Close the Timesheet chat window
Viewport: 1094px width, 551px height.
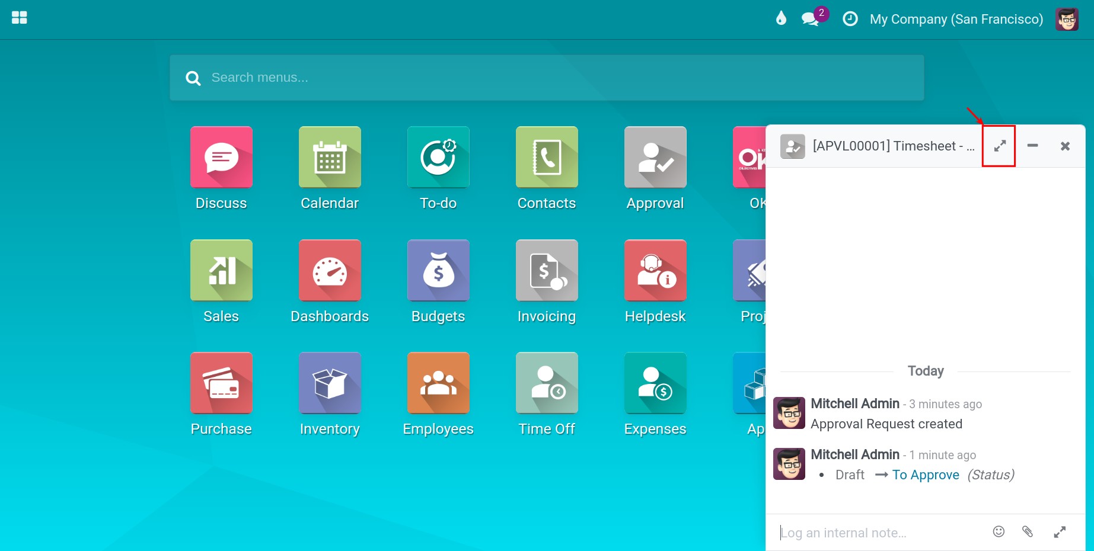click(x=1065, y=146)
